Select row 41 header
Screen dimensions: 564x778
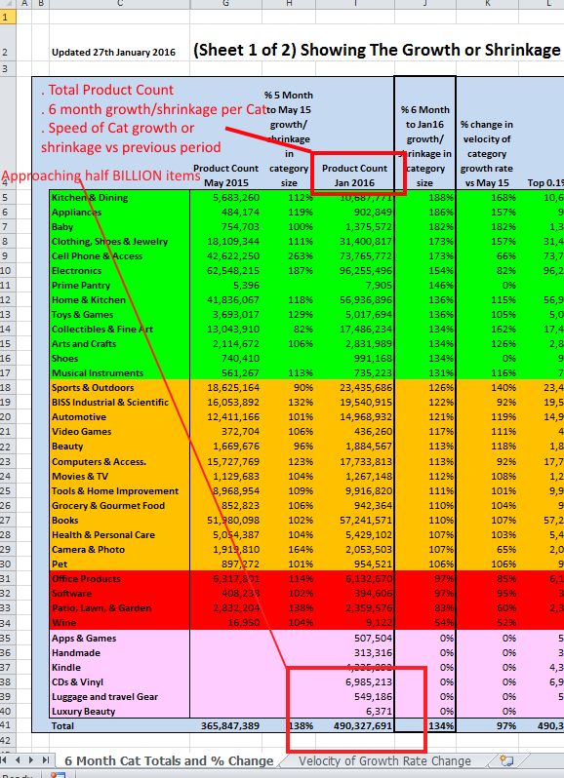[6, 725]
